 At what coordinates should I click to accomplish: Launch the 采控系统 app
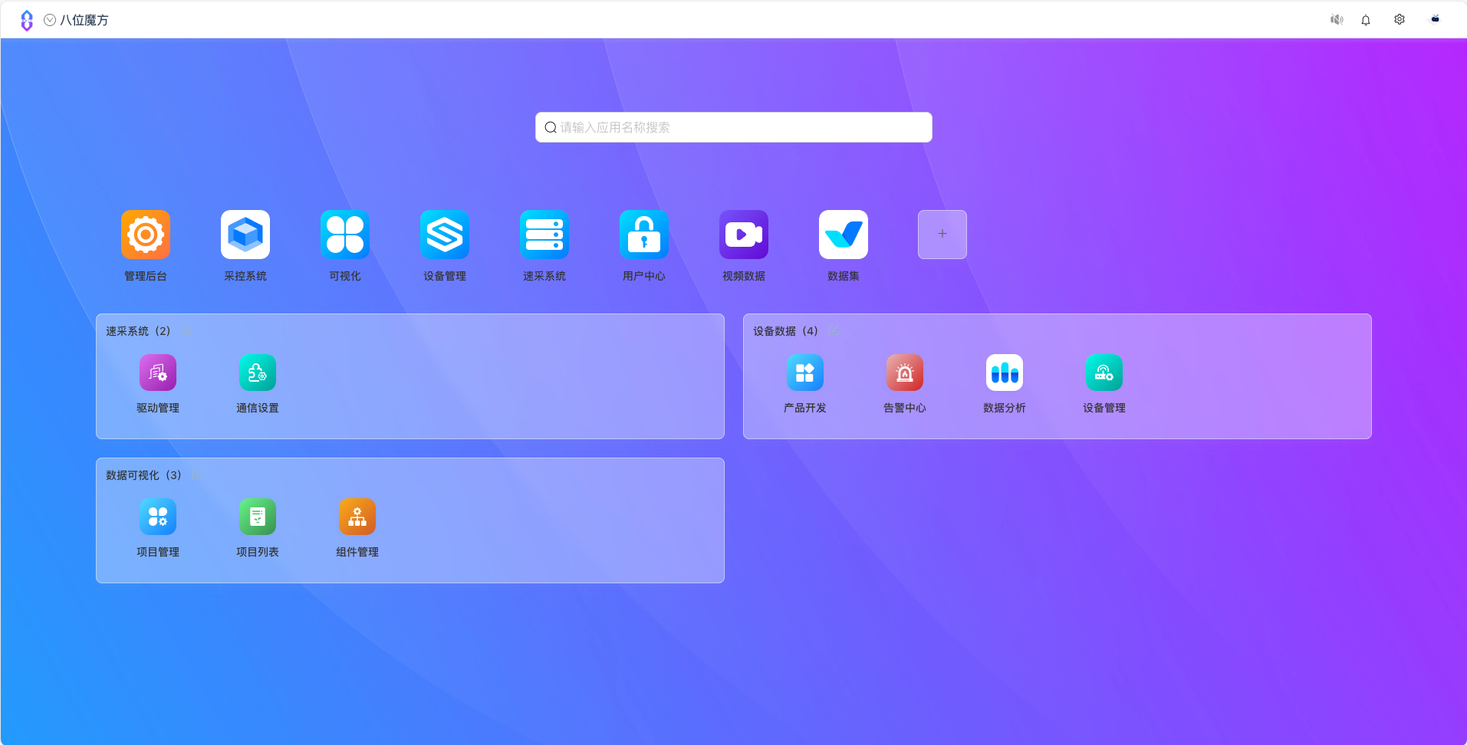coord(245,235)
